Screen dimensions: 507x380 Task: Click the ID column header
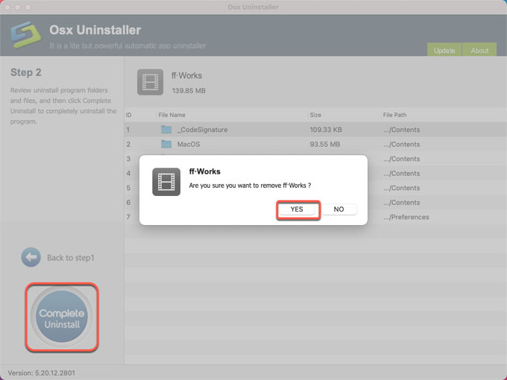point(128,115)
